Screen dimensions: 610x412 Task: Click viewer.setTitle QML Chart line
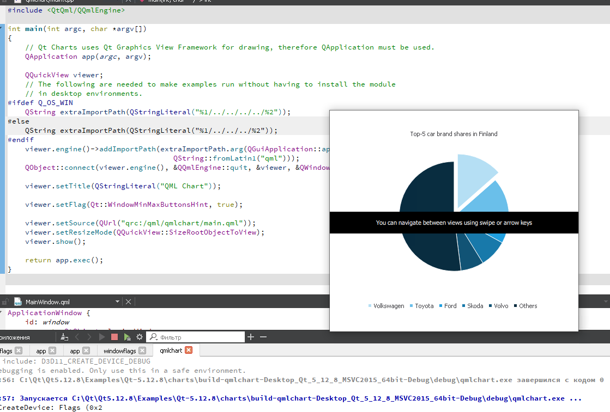123,186
